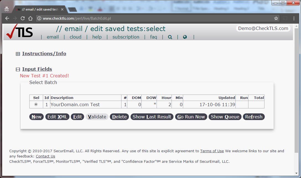Maximize the browser window
Viewport: 301px width, 178px height.
283,3
